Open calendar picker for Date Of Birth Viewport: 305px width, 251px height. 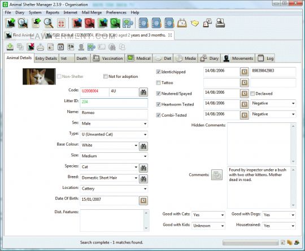(x=143, y=200)
